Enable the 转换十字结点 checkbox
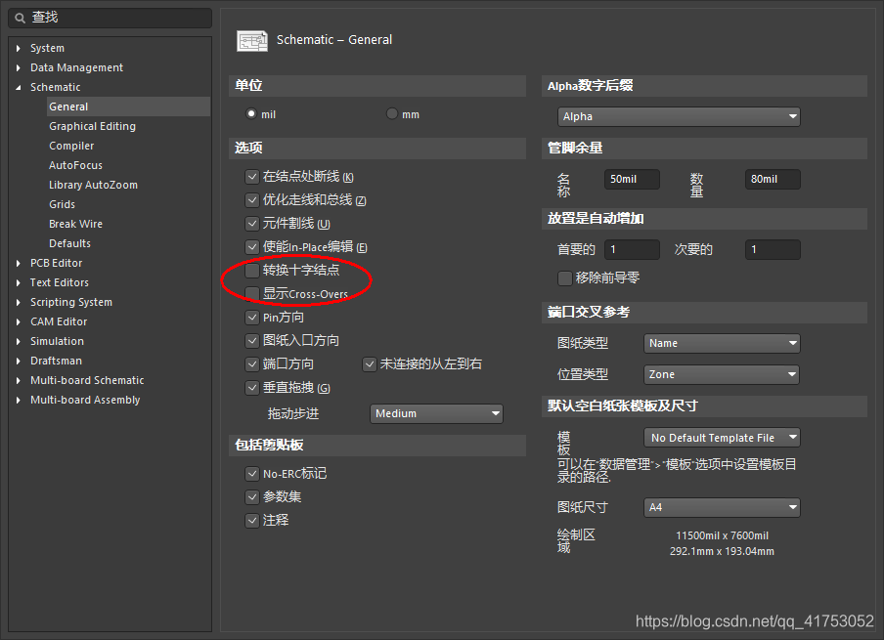Image resolution: width=884 pixels, height=640 pixels. [x=252, y=271]
